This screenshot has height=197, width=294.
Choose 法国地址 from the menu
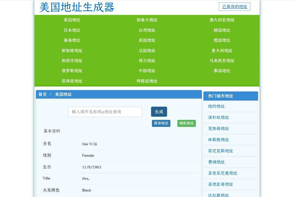click(x=147, y=51)
